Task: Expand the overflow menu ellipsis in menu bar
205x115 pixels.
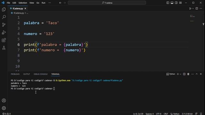Action: pos(50,3)
